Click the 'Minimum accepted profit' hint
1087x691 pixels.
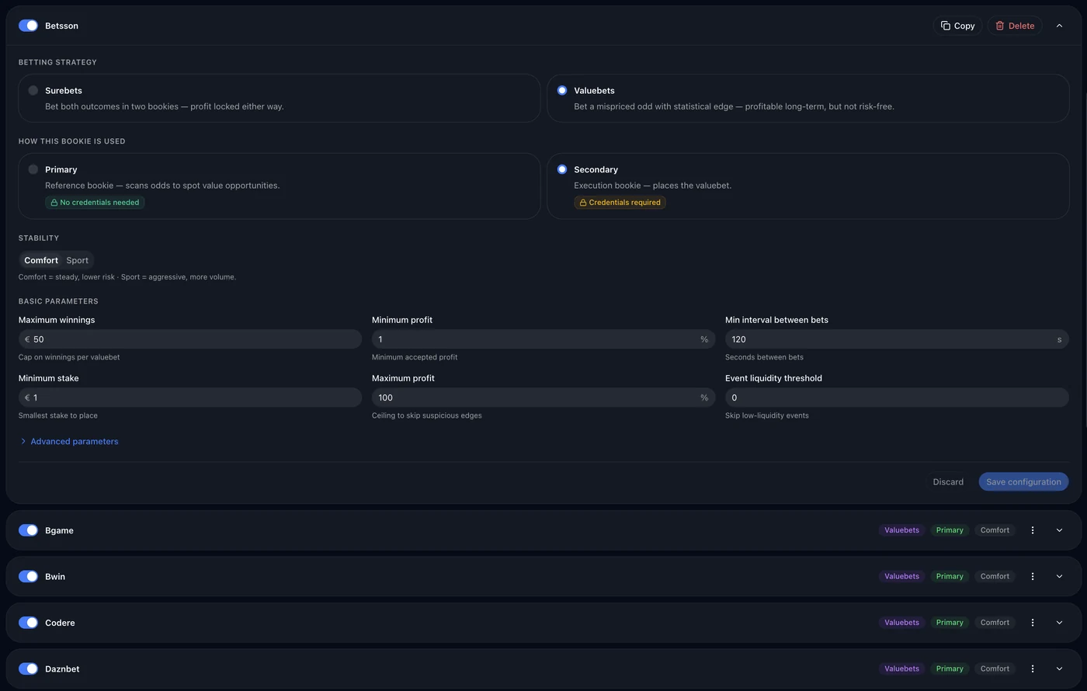click(x=415, y=357)
